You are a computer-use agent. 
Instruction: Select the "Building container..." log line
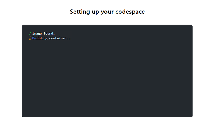[x=52, y=38]
